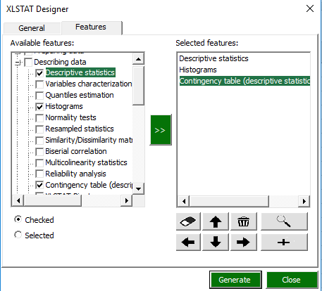
Task: Check Multicolinearity statistics checkbox
Action: point(39,163)
